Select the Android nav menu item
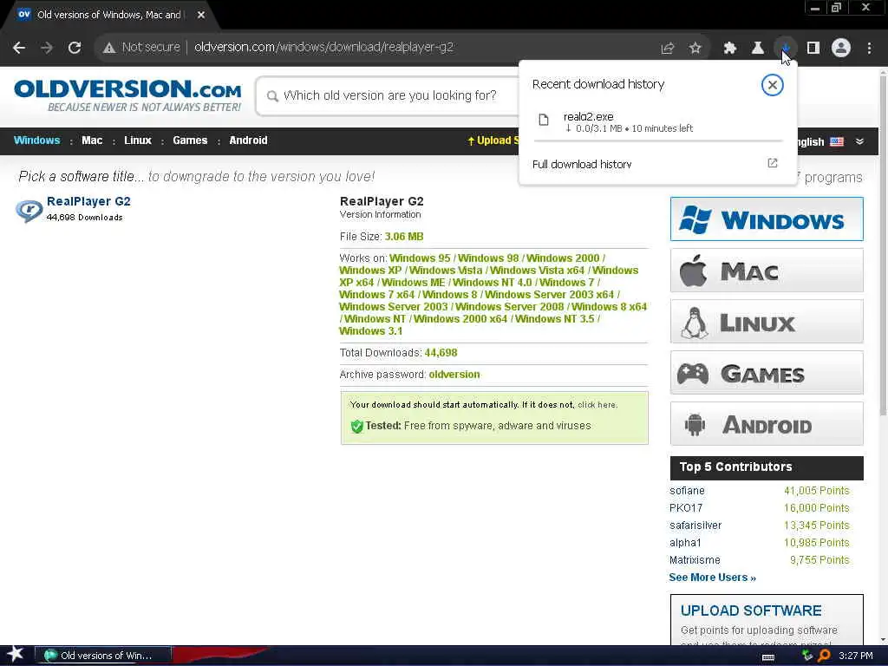 coord(248,140)
